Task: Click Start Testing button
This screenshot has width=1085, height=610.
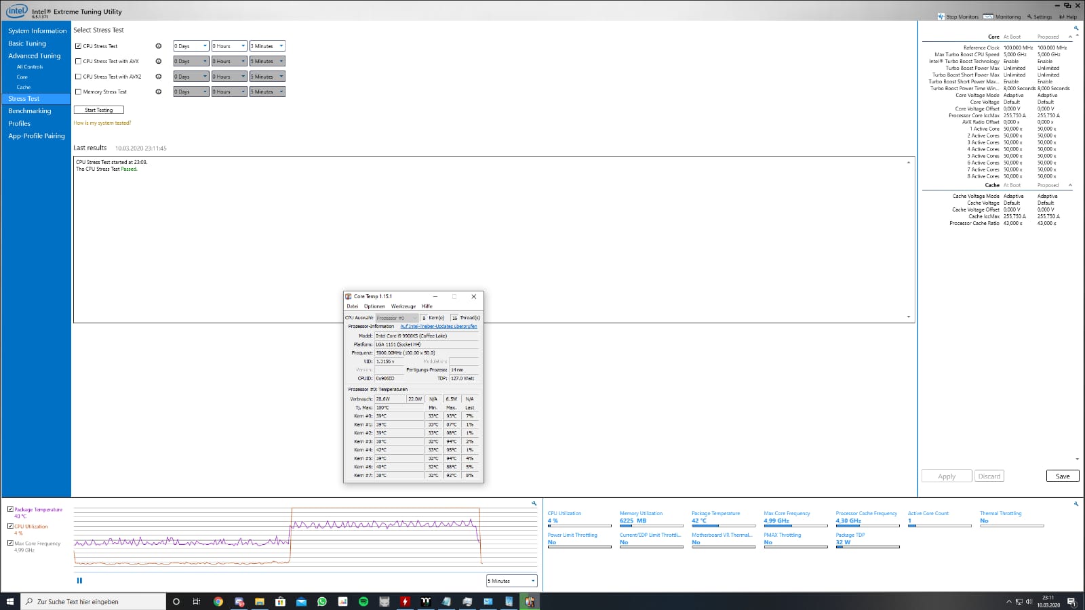Action: click(x=99, y=110)
